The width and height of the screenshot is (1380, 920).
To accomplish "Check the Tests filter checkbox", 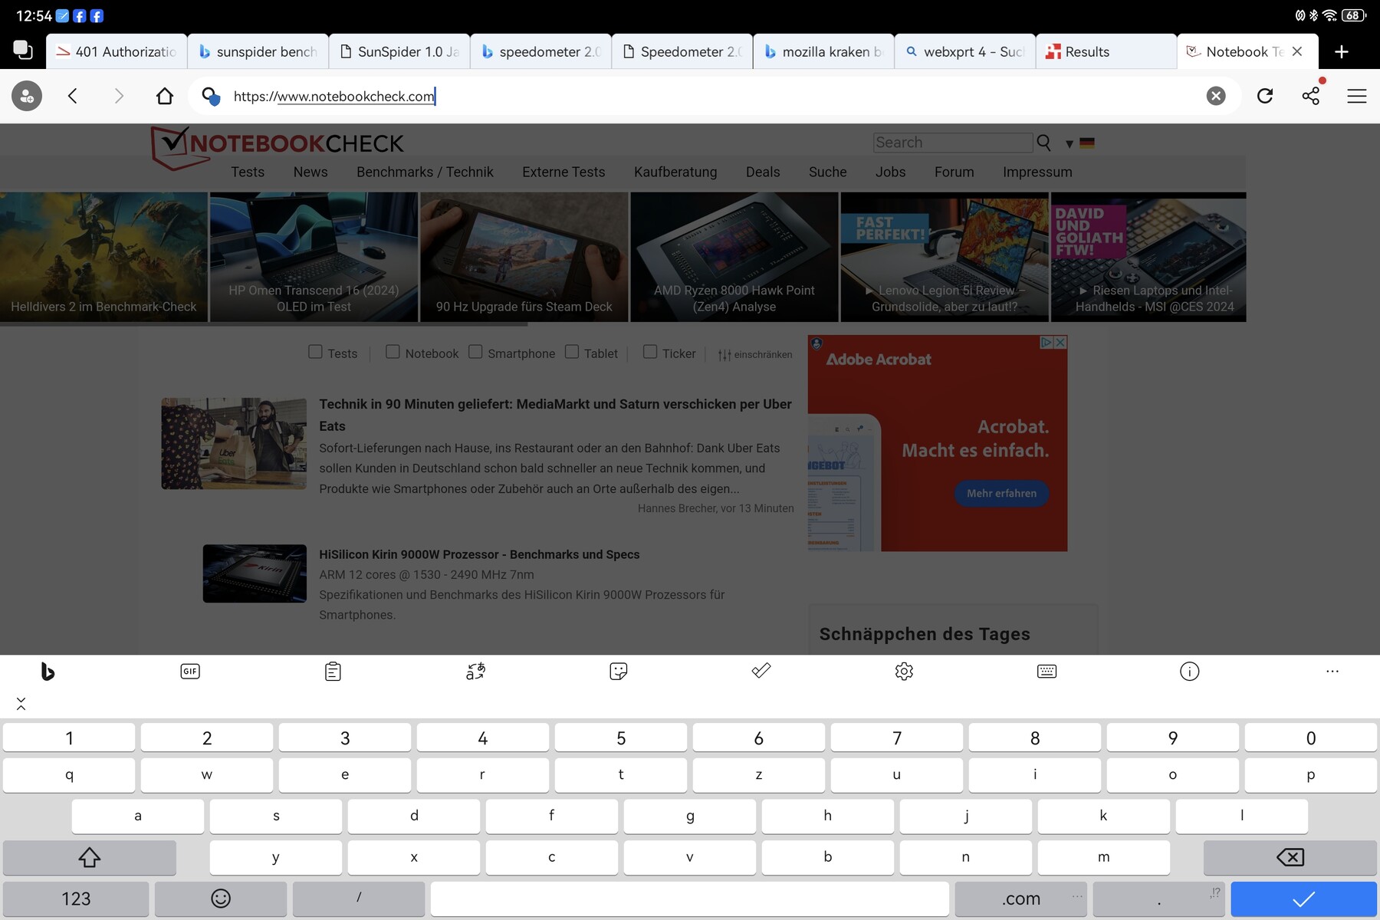I will [315, 352].
